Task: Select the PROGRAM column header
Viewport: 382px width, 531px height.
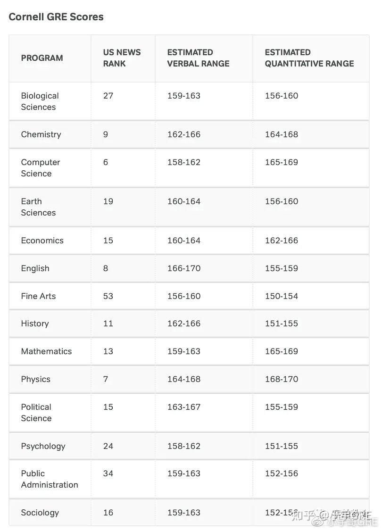Action: (42, 58)
